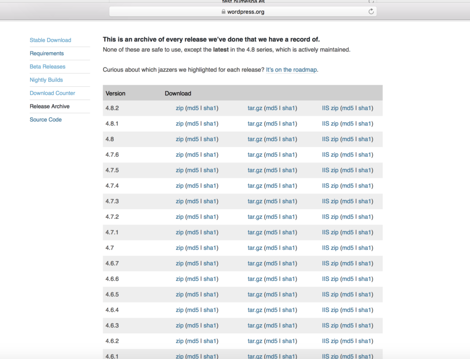
Task: Open the Stable Download sidebar link
Action: click(50, 40)
